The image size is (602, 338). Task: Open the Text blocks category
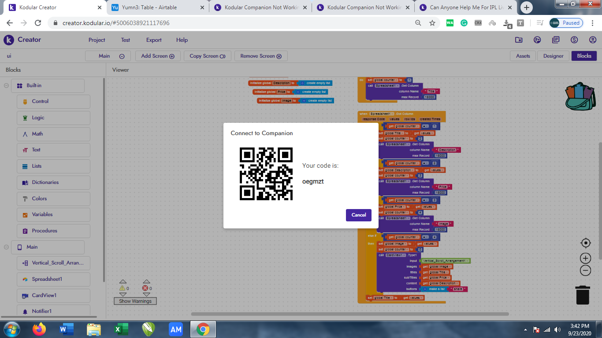click(53, 150)
